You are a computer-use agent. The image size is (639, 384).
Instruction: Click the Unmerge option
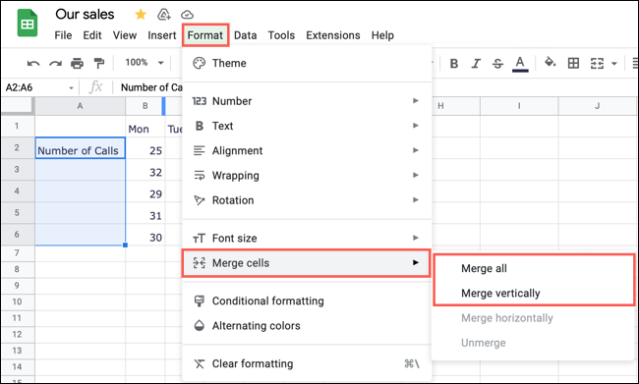(534, 343)
